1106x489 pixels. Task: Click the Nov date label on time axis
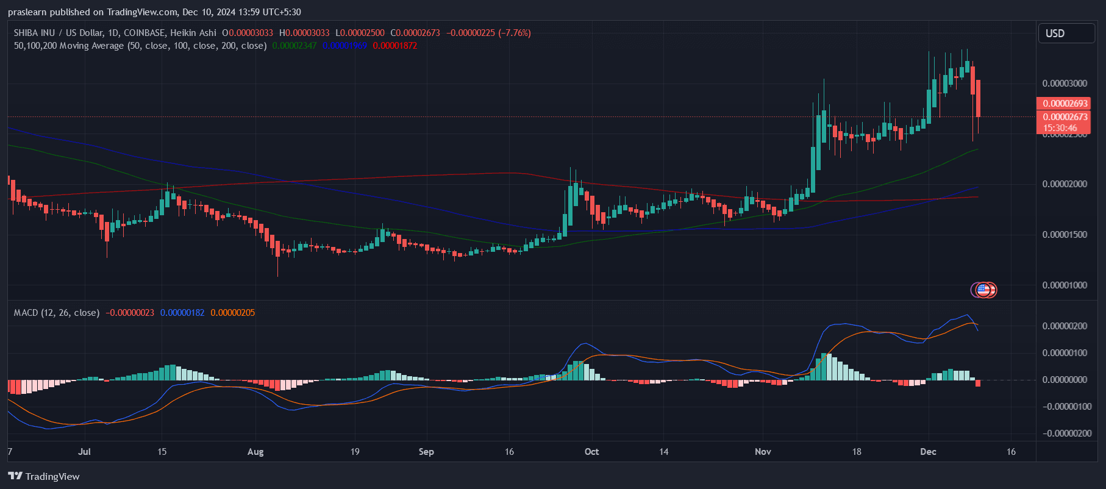(763, 452)
